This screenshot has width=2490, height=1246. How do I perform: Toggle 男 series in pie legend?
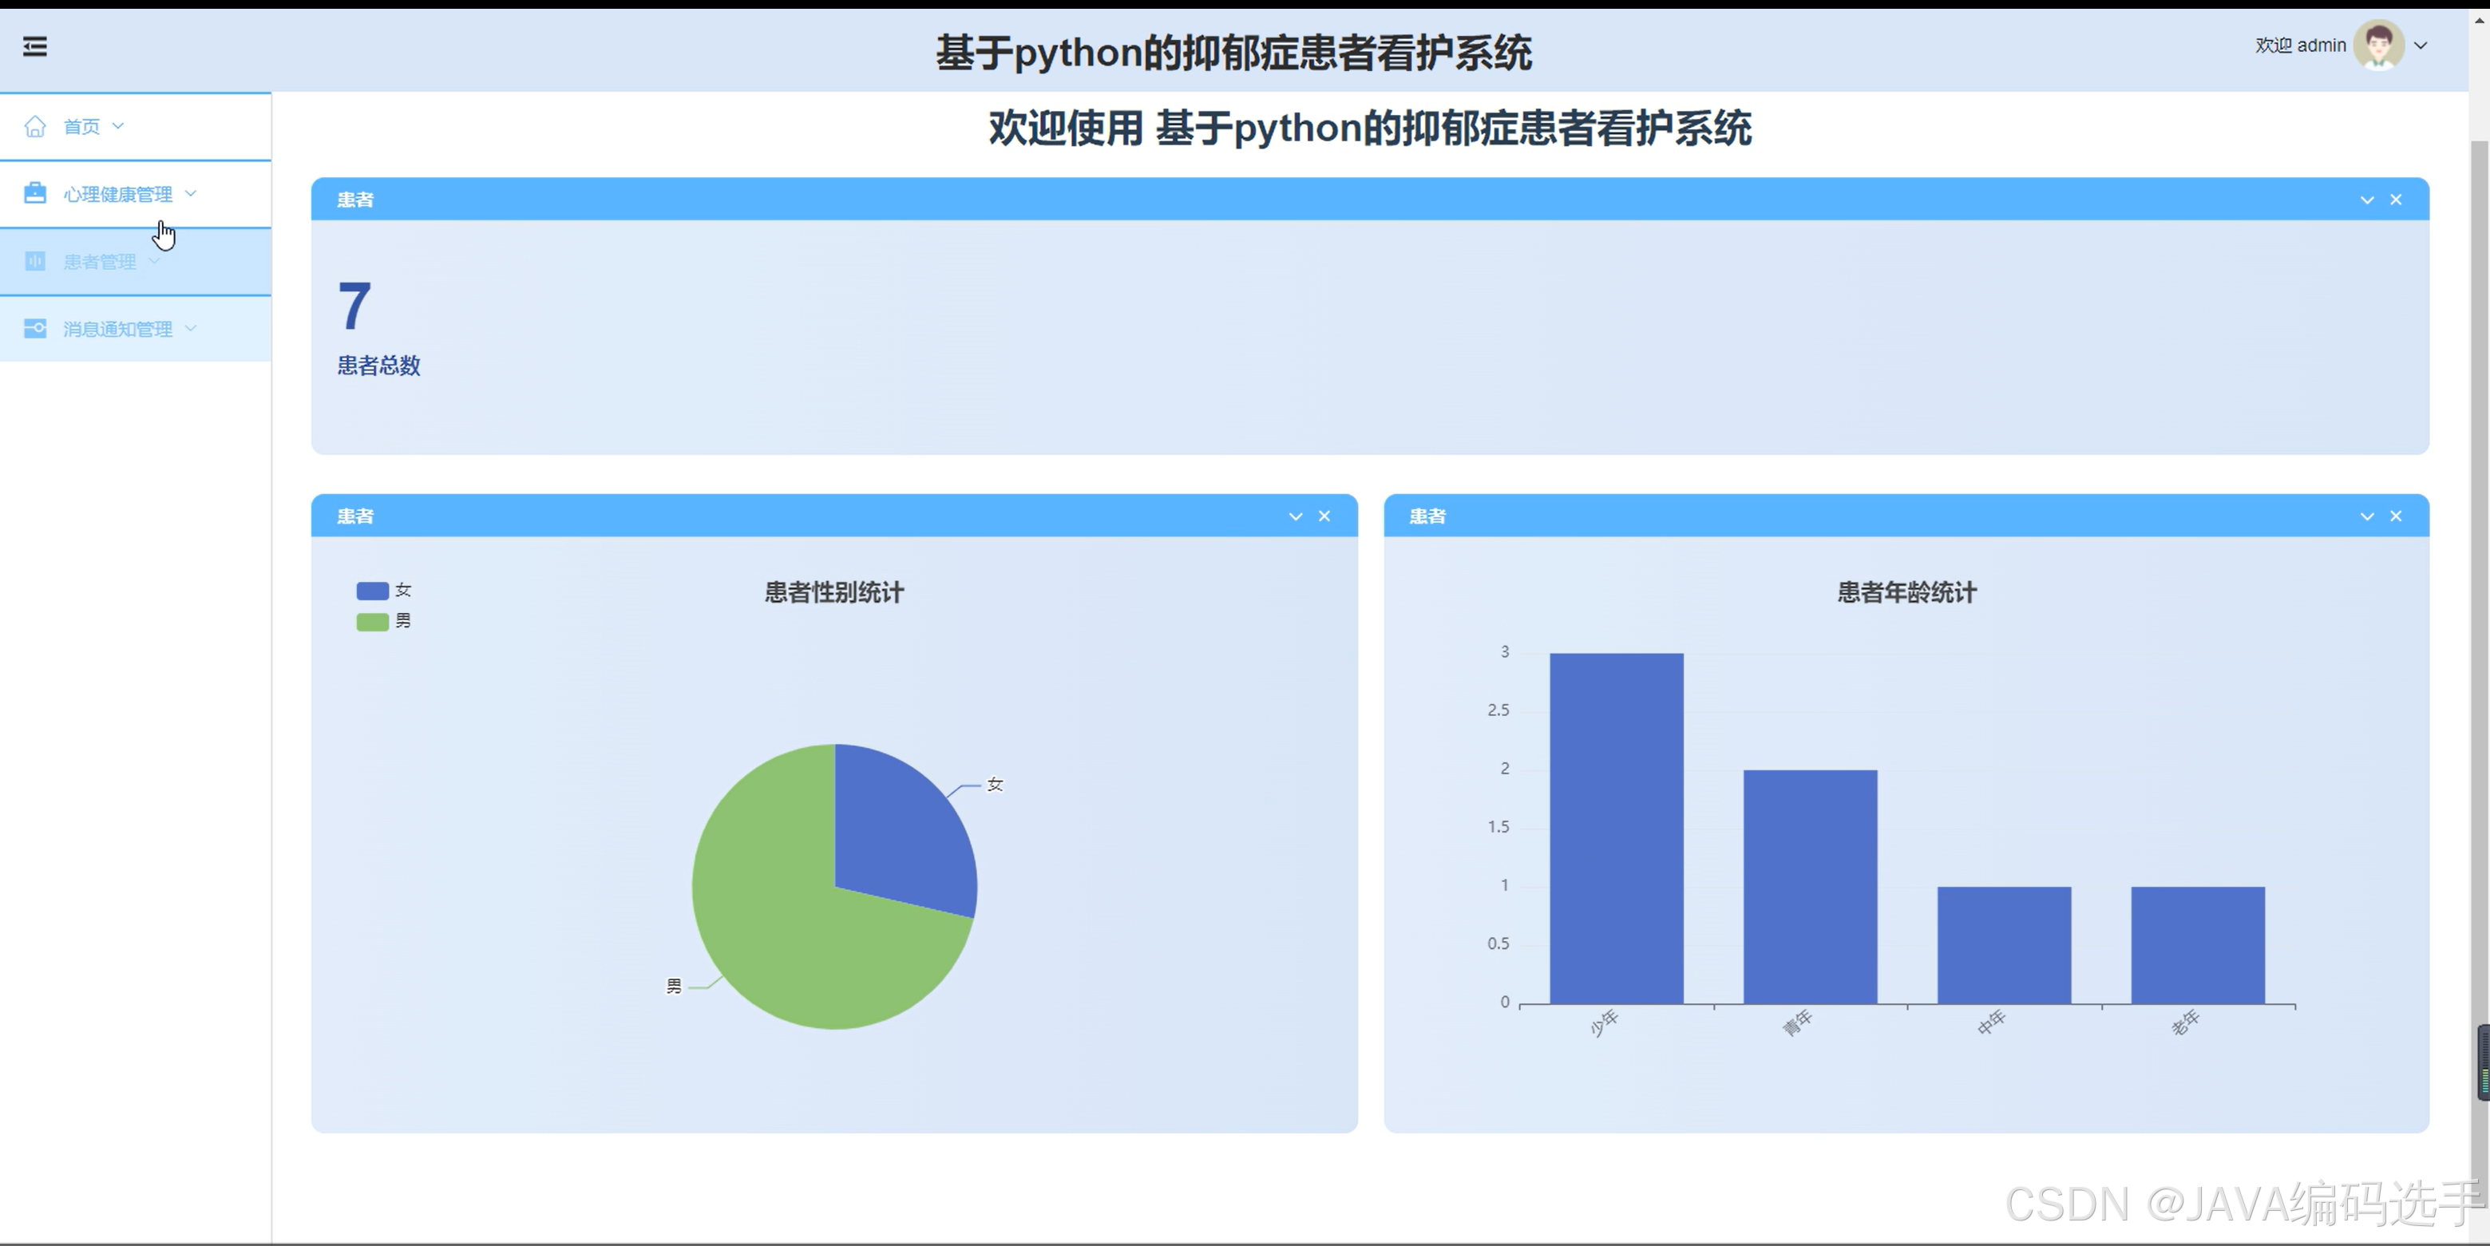373,622
